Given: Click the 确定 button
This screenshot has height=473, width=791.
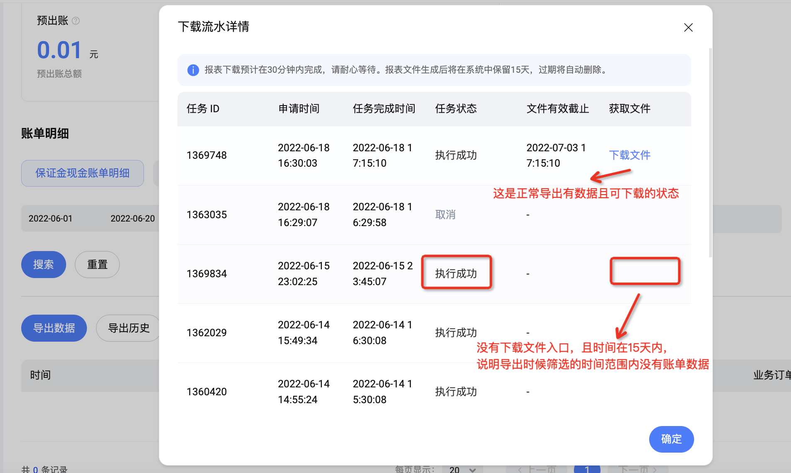Looking at the screenshot, I should coord(671,439).
